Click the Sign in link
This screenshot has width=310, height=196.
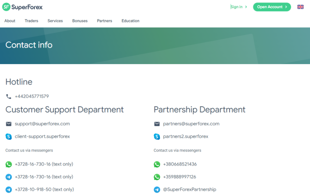pos(236,7)
